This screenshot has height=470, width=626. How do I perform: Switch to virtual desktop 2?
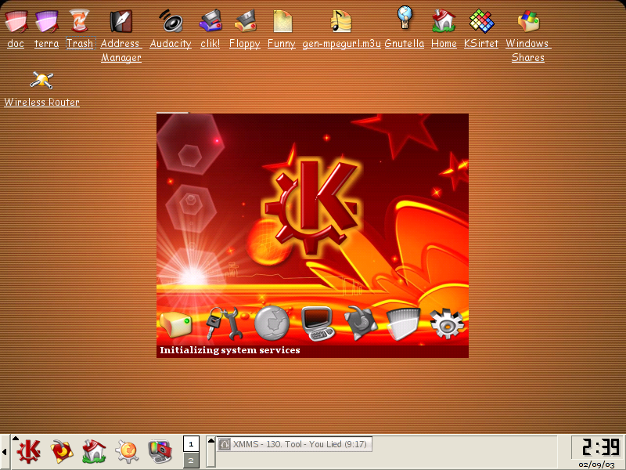pyautogui.click(x=191, y=460)
